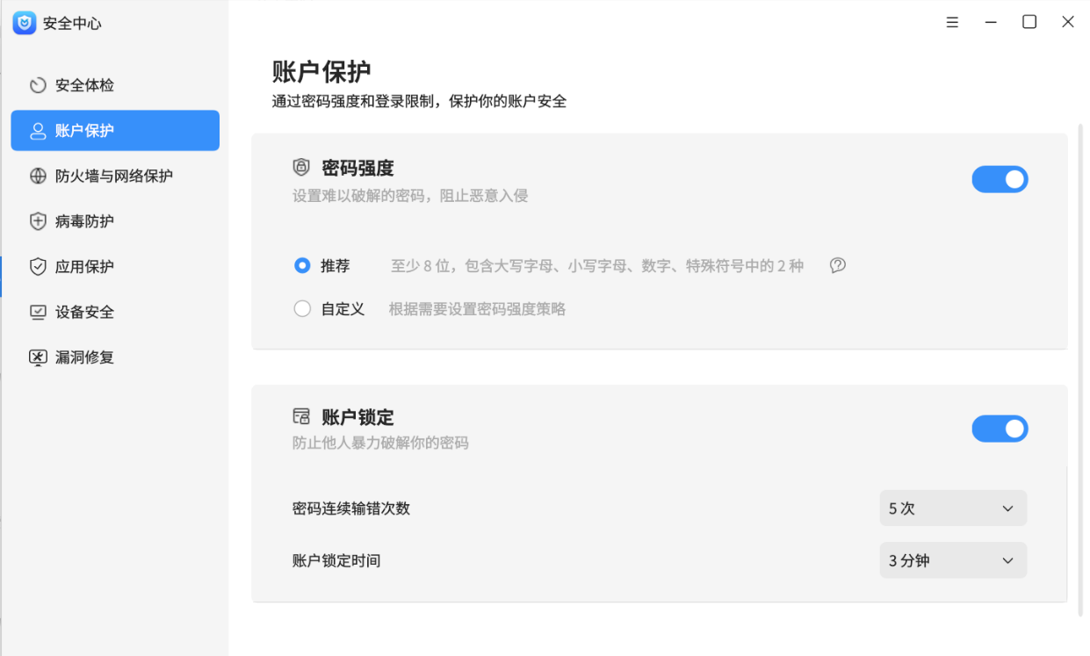The width and height of the screenshot is (1090, 656).
Task: Maximize the Security Center window
Action: point(1029,23)
